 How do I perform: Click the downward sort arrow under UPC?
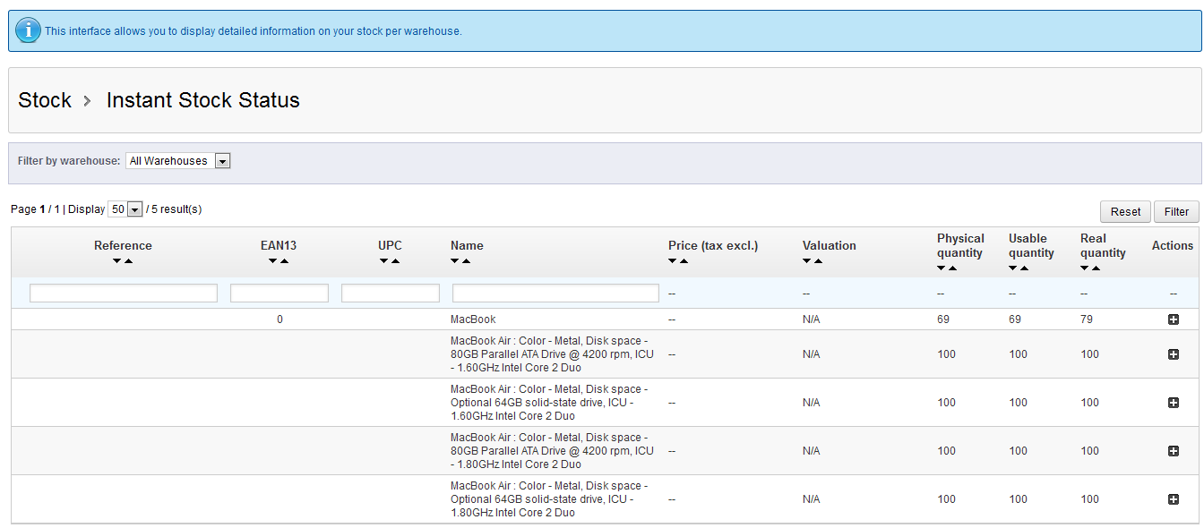tap(384, 261)
